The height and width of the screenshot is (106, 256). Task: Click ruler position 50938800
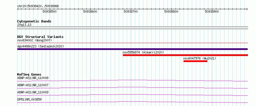pyautogui.click(x=171, y=11)
